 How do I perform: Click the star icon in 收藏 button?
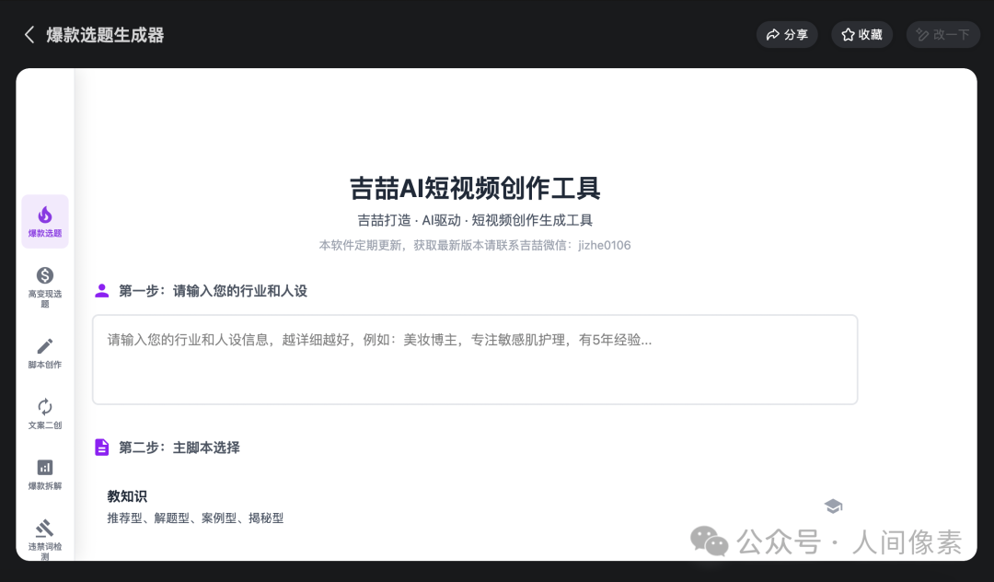[848, 35]
